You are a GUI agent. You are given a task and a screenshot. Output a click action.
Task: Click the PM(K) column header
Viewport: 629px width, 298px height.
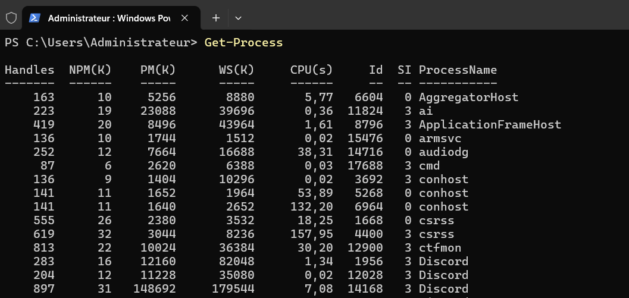click(x=158, y=70)
